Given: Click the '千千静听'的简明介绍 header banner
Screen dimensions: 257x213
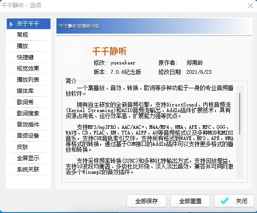Looking at the screenshot, I should pyautogui.click(x=154, y=26).
